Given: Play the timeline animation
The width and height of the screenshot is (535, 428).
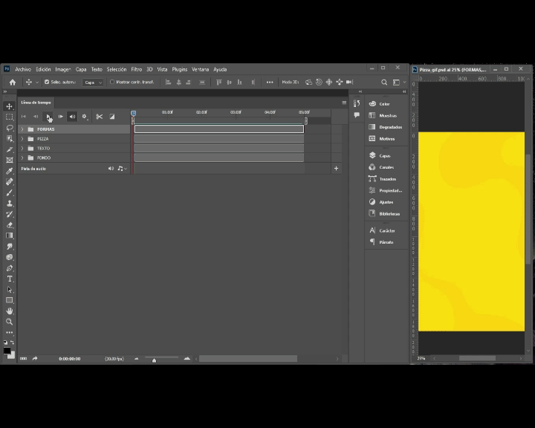Looking at the screenshot, I should pos(48,117).
